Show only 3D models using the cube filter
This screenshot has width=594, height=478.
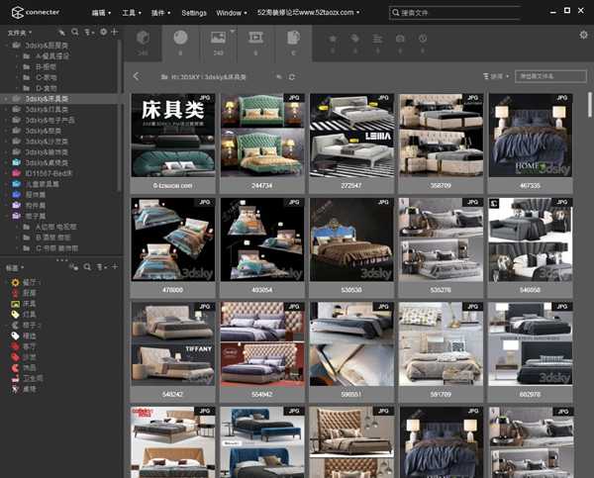(144, 40)
